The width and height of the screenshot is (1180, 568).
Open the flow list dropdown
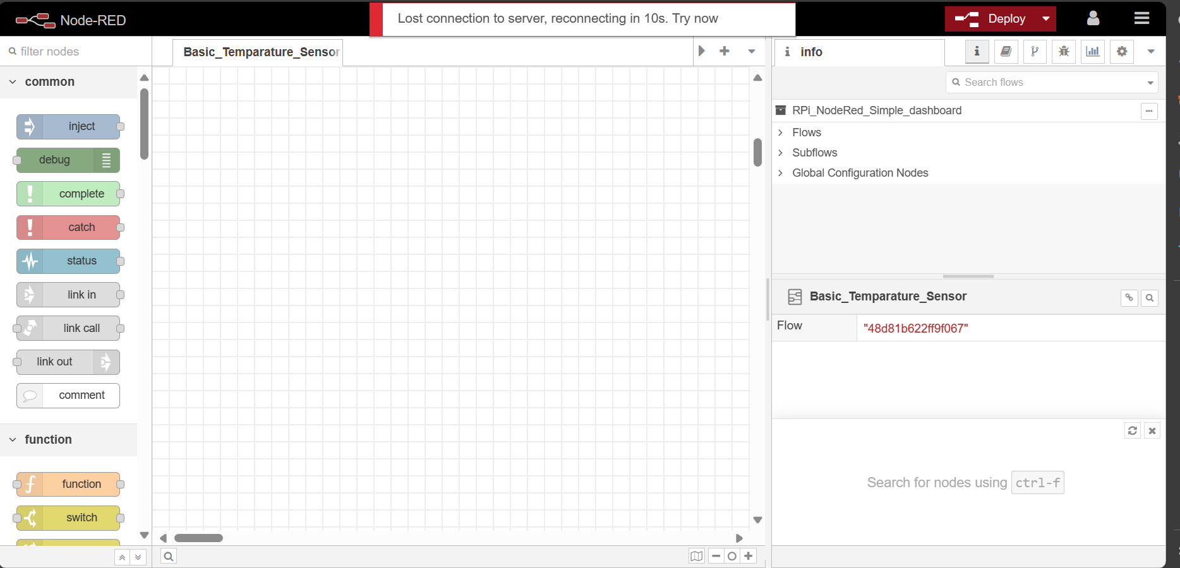[752, 51]
